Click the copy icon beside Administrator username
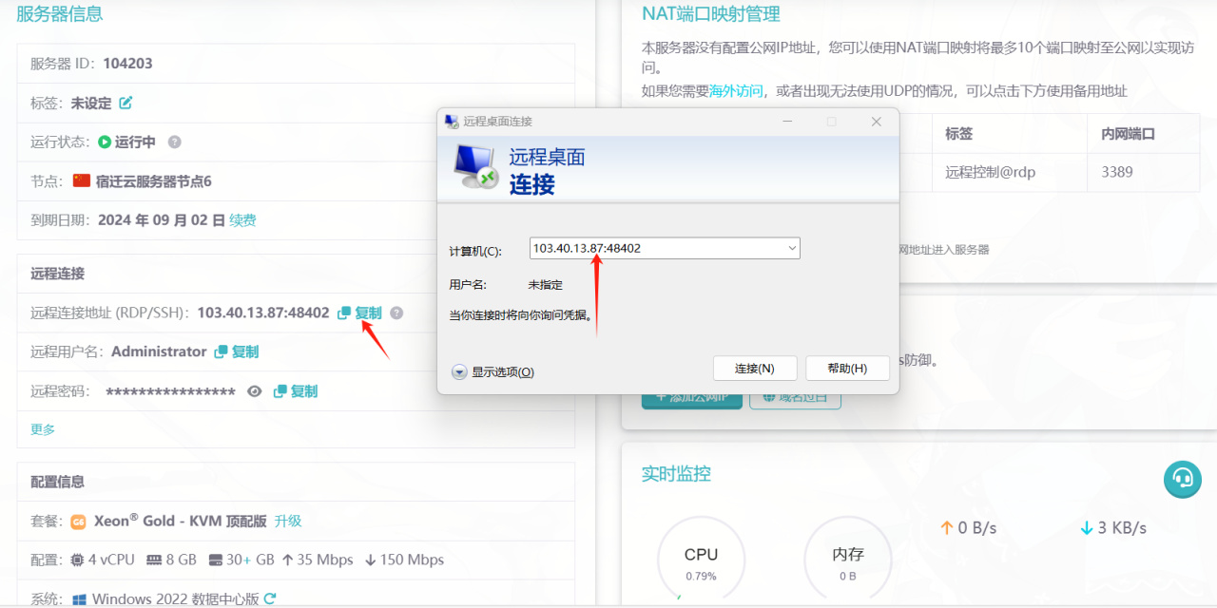 [x=221, y=351]
